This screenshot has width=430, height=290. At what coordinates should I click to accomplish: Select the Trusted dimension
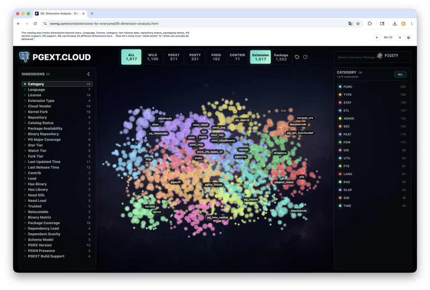pos(57,206)
